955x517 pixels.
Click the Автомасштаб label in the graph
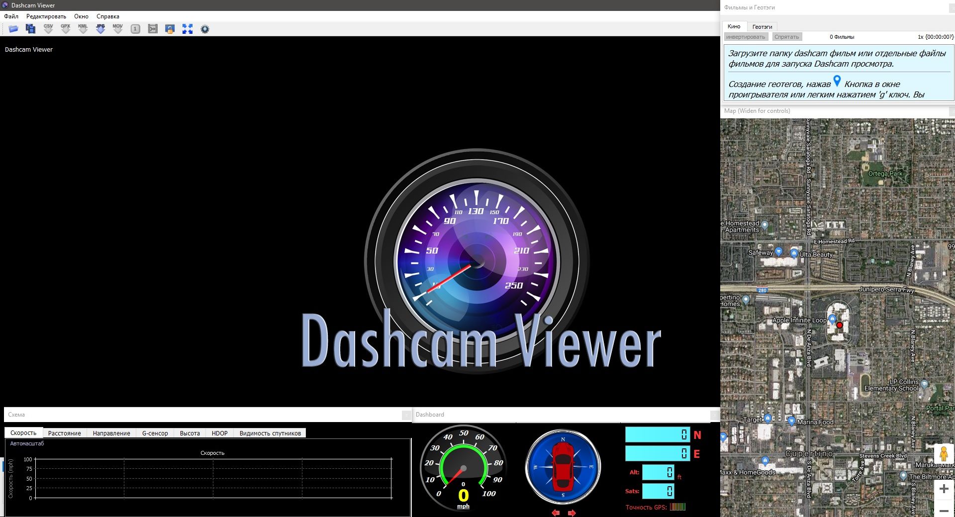pos(27,443)
